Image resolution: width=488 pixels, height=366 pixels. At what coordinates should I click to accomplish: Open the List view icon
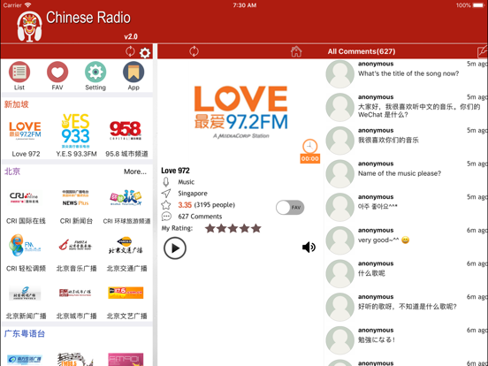pos(19,72)
